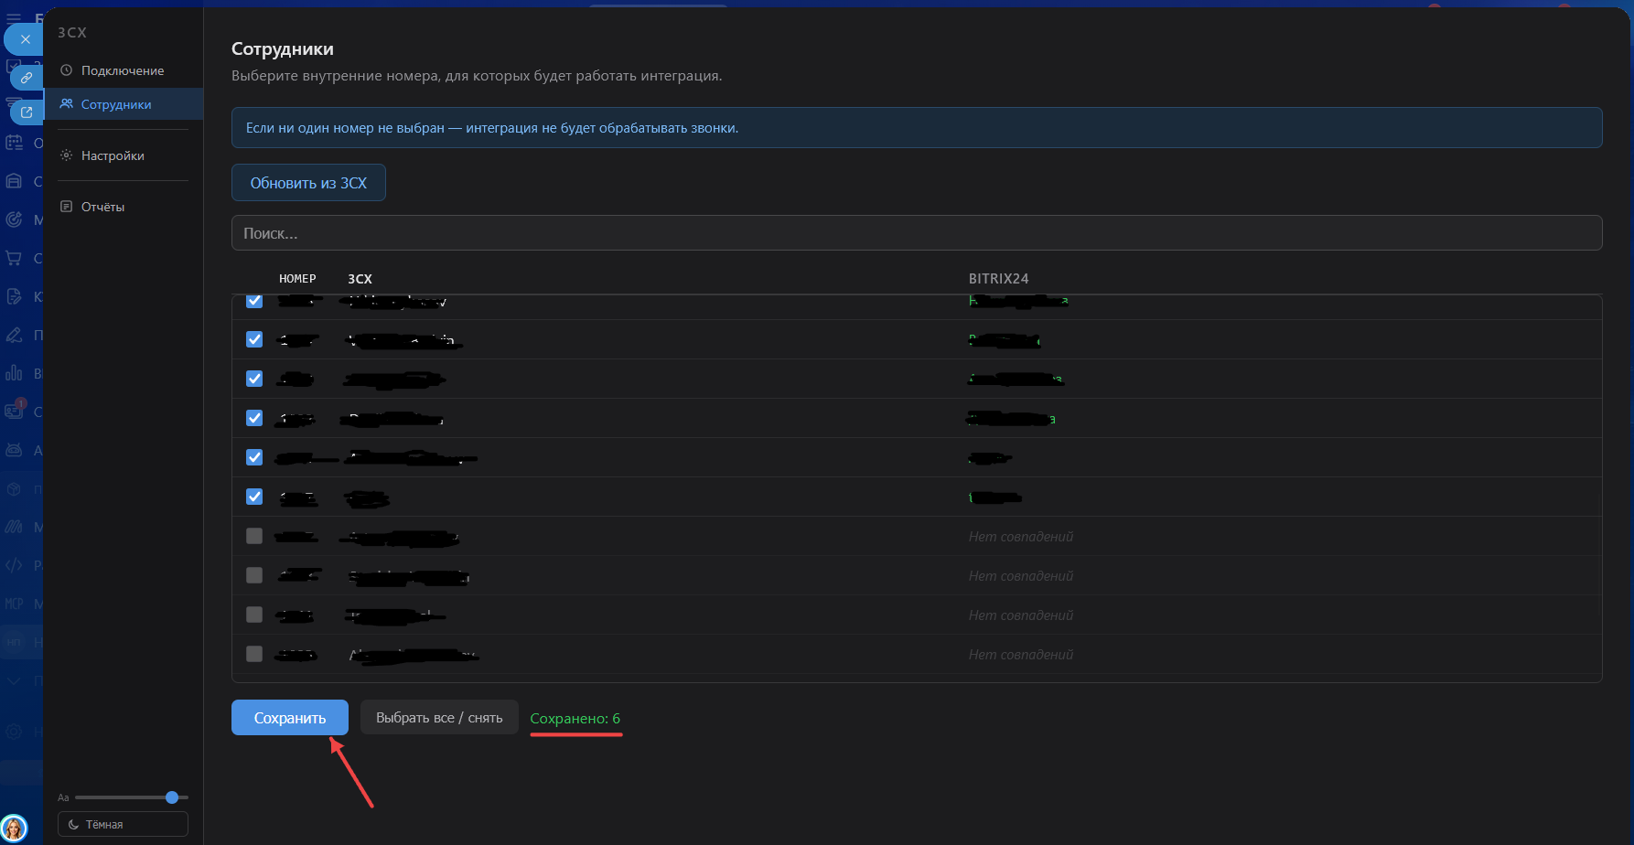Image resolution: width=1634 pixels, height=845 pixels.
Task: Click the Сотрудники page heading
Action: (x=283, y=49)
